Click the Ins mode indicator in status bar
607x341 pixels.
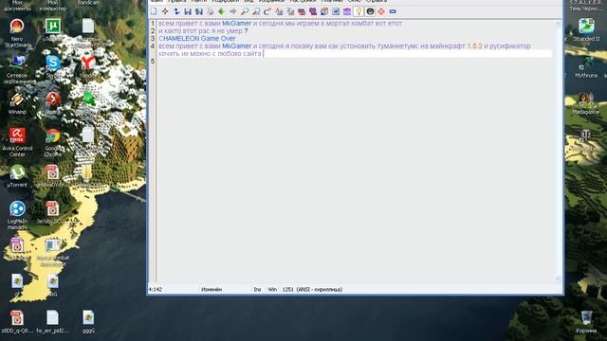click(x=257, y=289)
